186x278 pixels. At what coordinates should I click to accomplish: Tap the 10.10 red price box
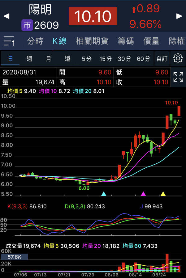tap(93, 16)
